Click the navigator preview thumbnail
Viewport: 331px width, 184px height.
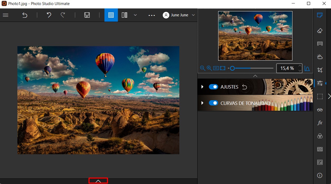point(255,36)
